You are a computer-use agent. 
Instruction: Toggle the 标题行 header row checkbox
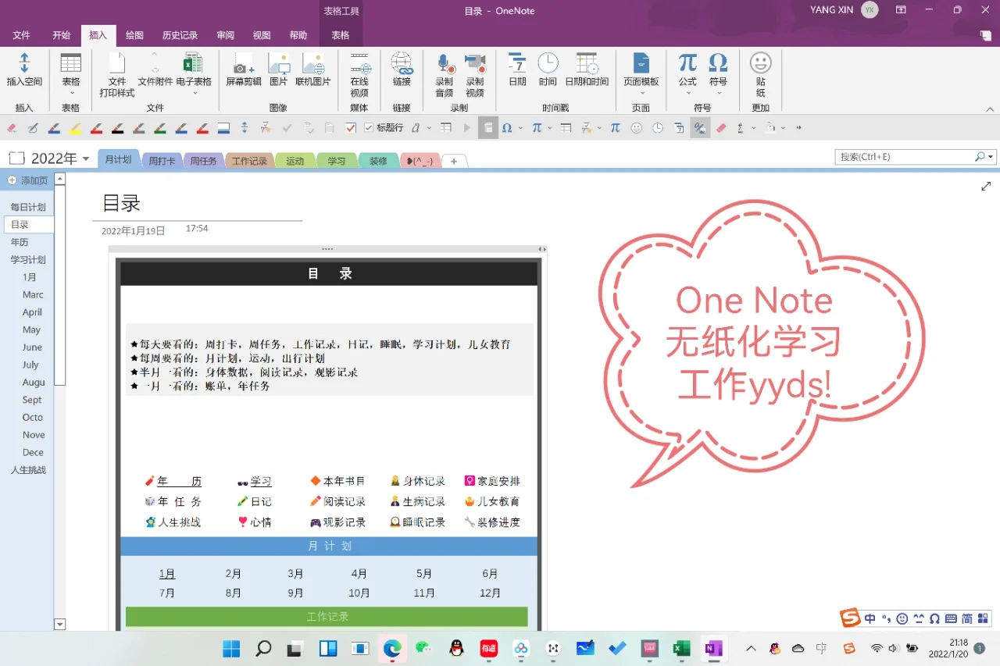[369, 128]
